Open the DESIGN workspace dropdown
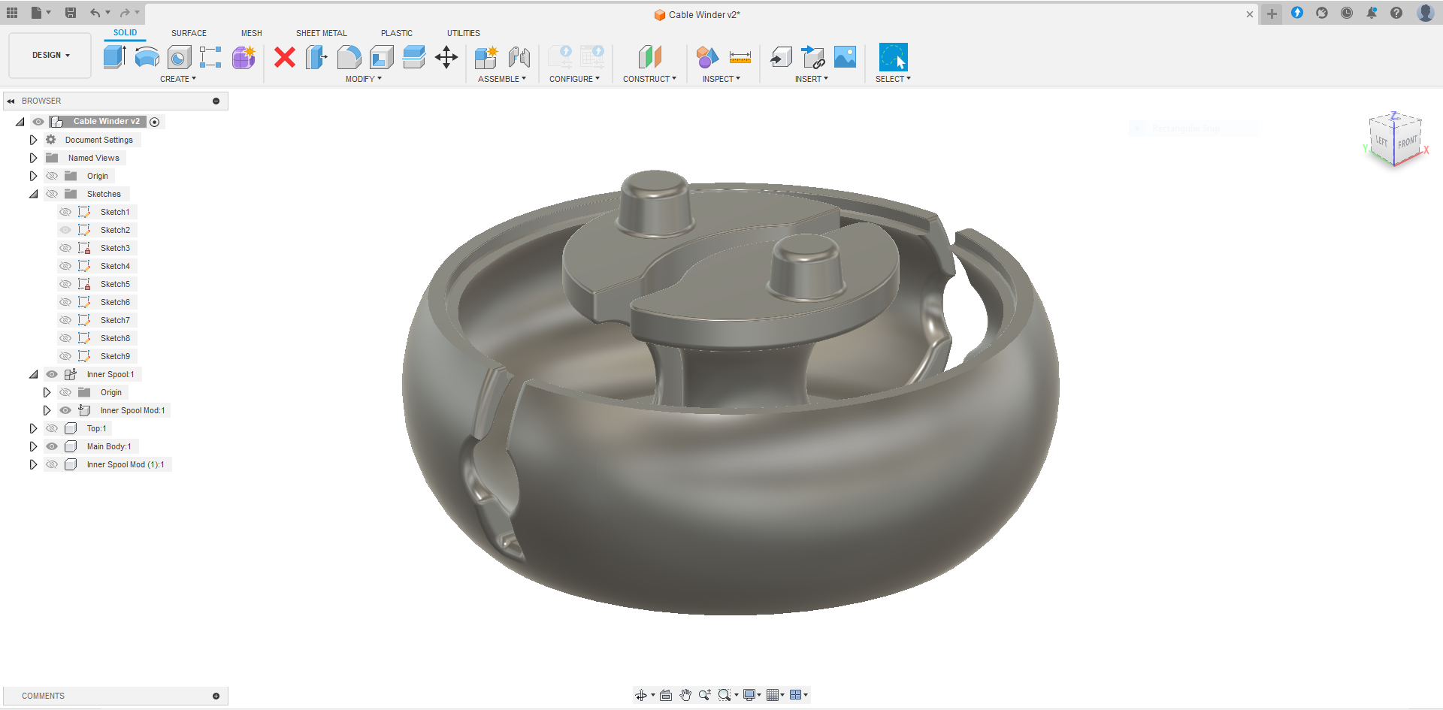 click(x=50, y=55)
